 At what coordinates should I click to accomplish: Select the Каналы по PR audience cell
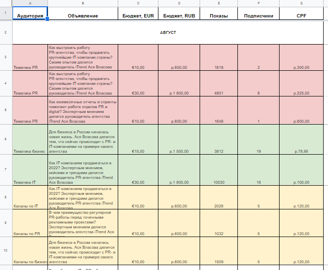30,234
